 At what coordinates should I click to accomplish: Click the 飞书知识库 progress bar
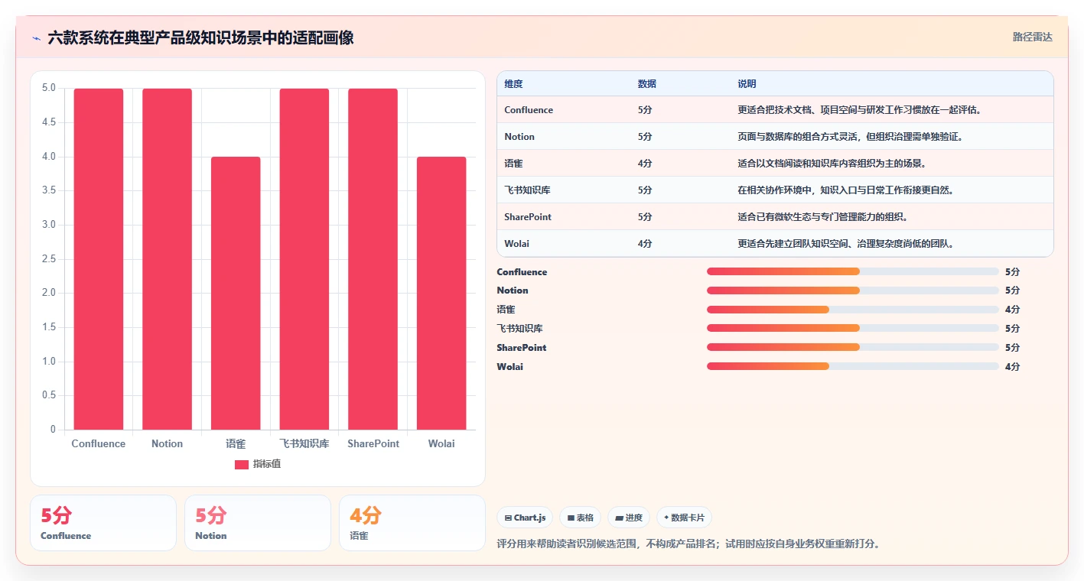[x=853, y=328]
